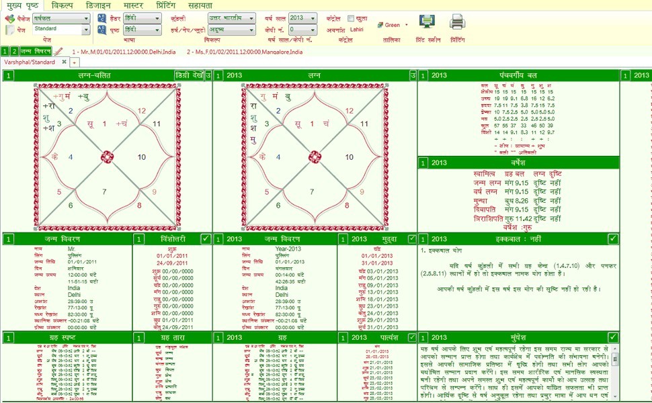Click the 1 box on the 2013 जन्म विवरण header
Image resolution: width=652 pixels, height=403 pixels.
pyautogui.click(x=218, y=239)
